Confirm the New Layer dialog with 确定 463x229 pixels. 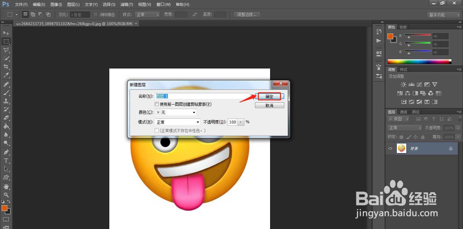pos(269,96)
